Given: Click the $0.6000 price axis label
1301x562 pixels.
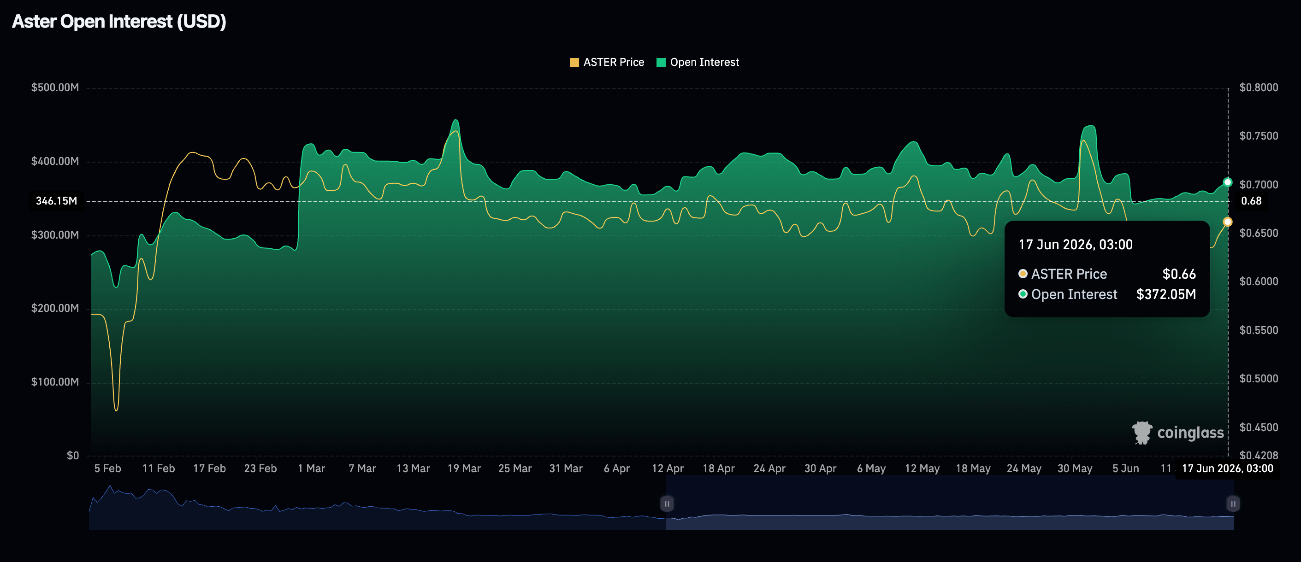Looking at the screenshot, I should click(x=1259, y=281).
